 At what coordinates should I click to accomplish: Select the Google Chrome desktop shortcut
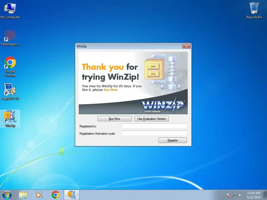10,66
